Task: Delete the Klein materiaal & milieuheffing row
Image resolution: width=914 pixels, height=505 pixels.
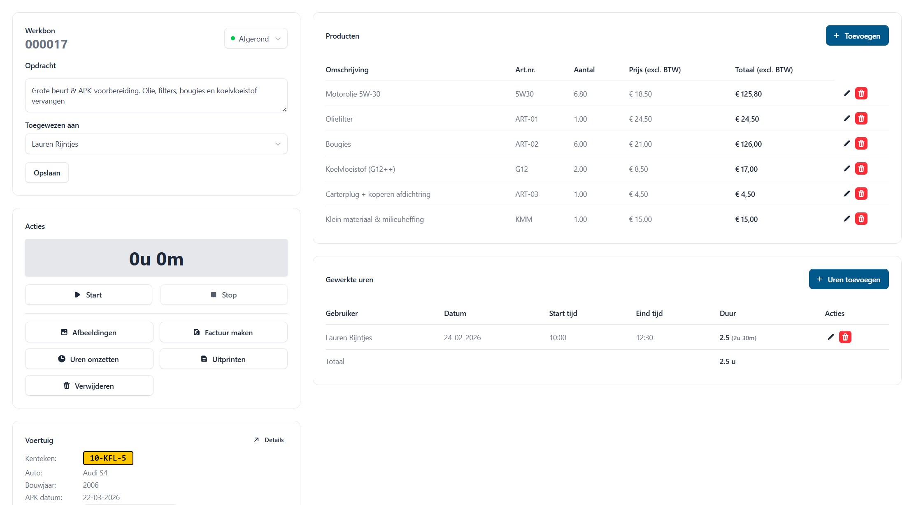Action: 861,219
